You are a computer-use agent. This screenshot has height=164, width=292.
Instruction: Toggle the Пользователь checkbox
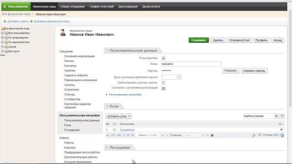click(163, 58)
